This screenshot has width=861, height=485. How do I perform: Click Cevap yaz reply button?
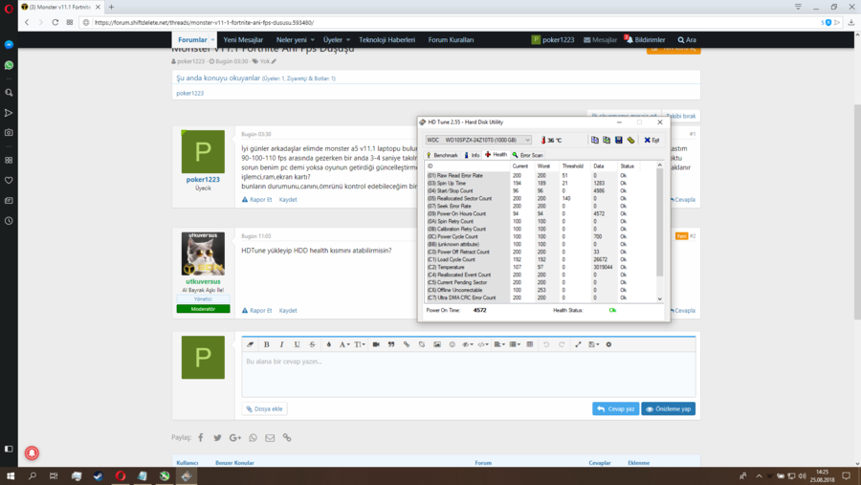pos(615,408)
